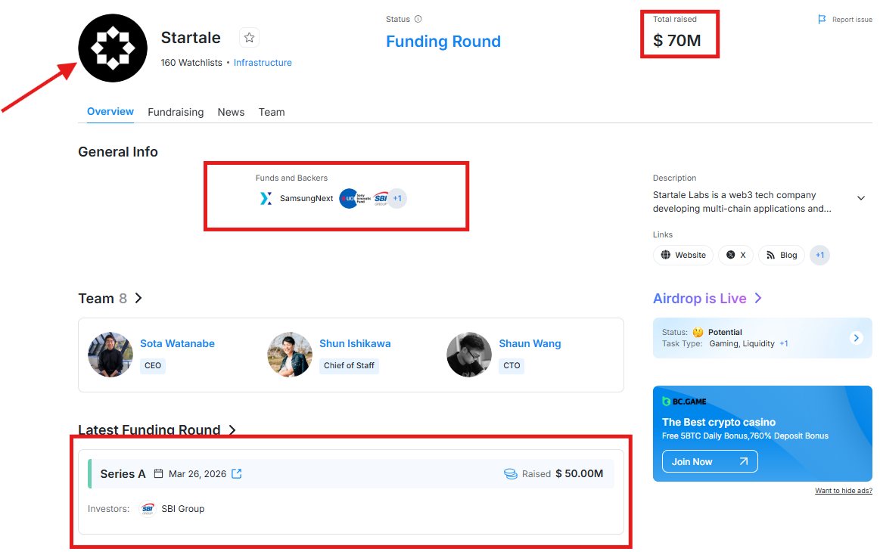Add Startale to watchlist with star icon
This screenshot has height=552, width=880.
[249, 38]
